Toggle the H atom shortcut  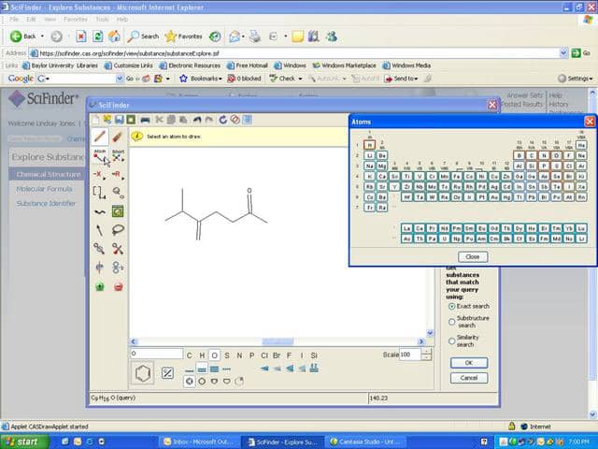202,355
